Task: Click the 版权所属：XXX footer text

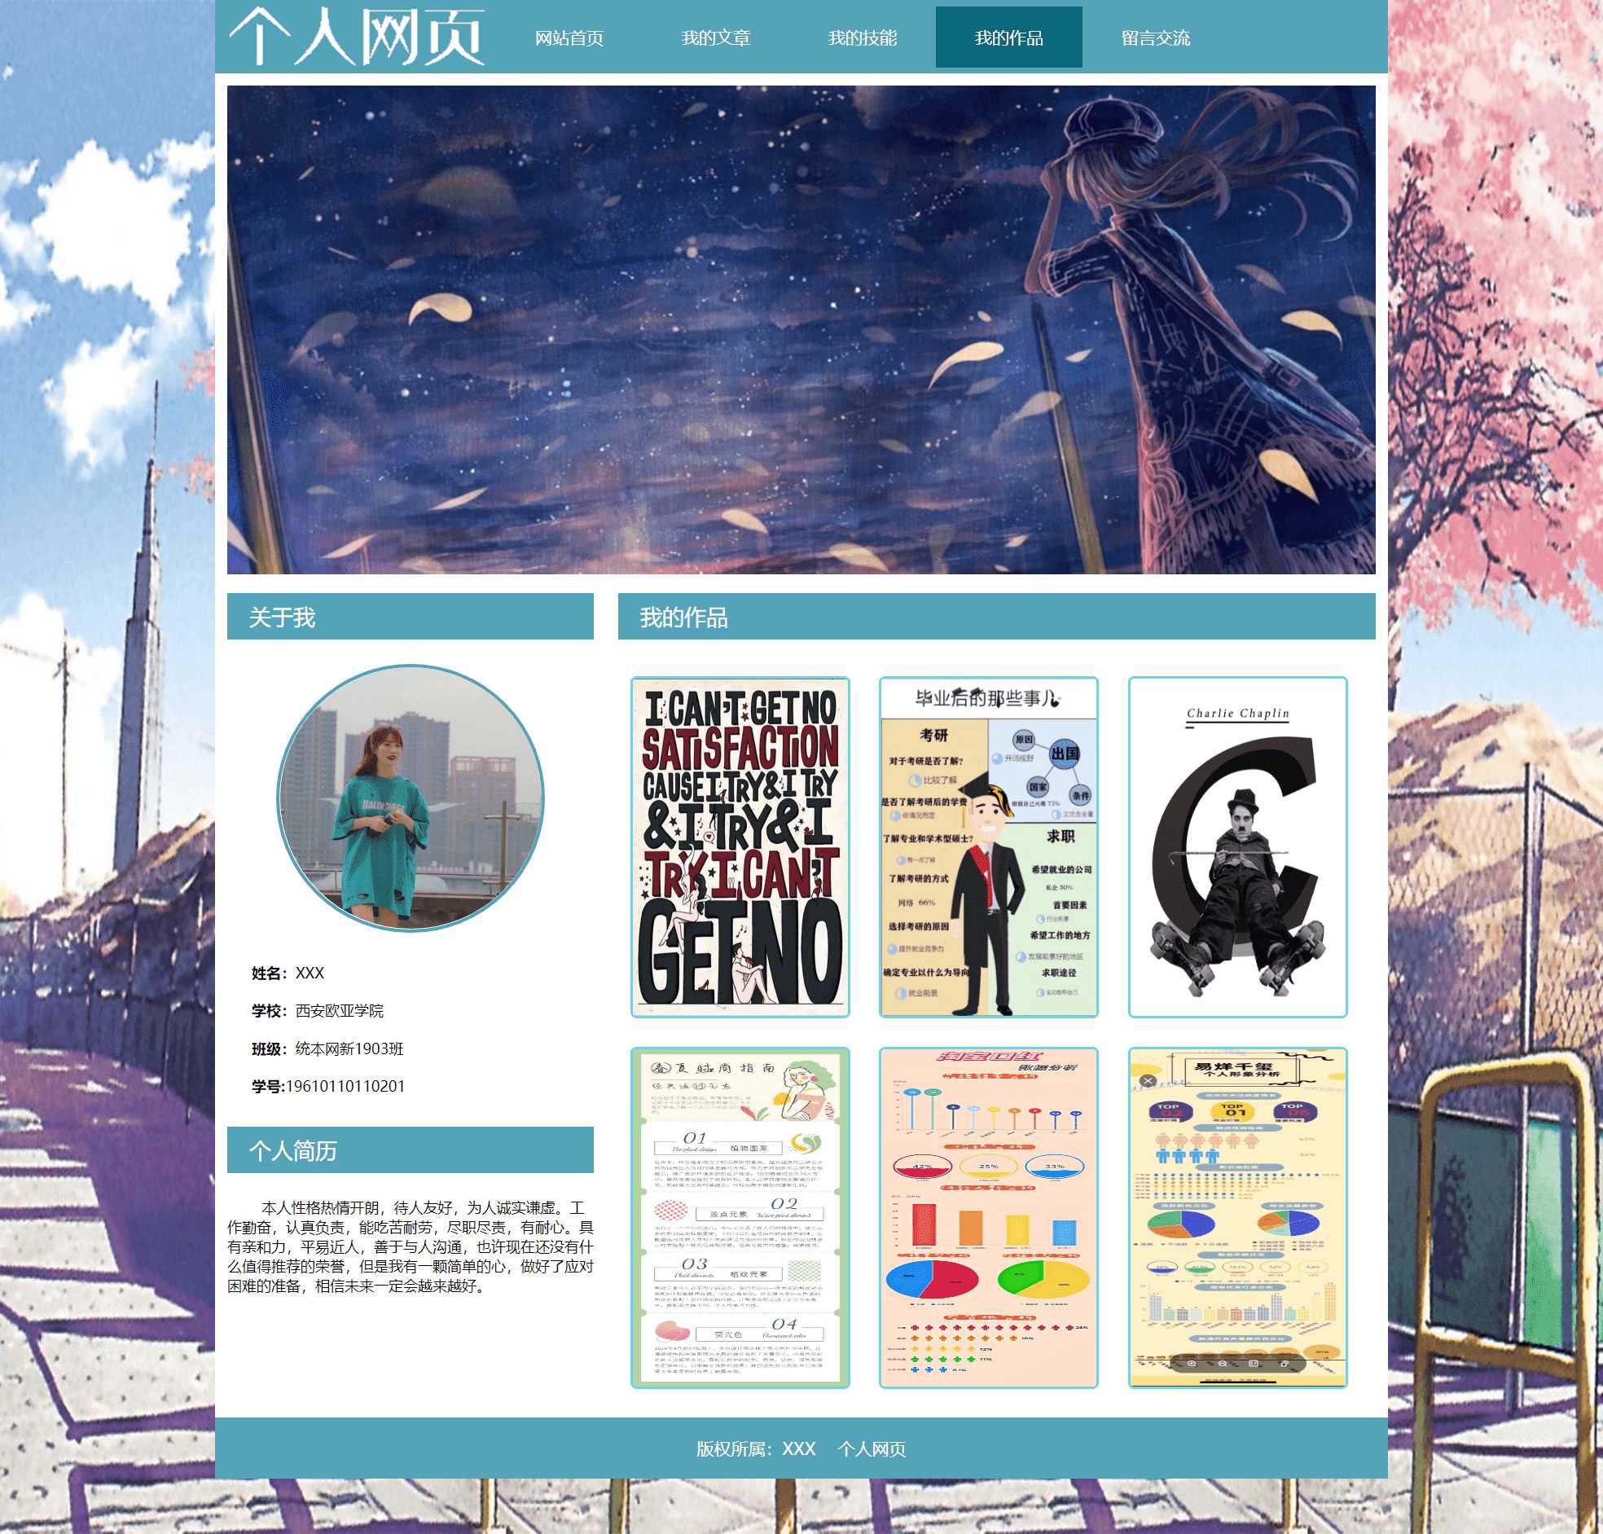Action: pos(755,1448)
